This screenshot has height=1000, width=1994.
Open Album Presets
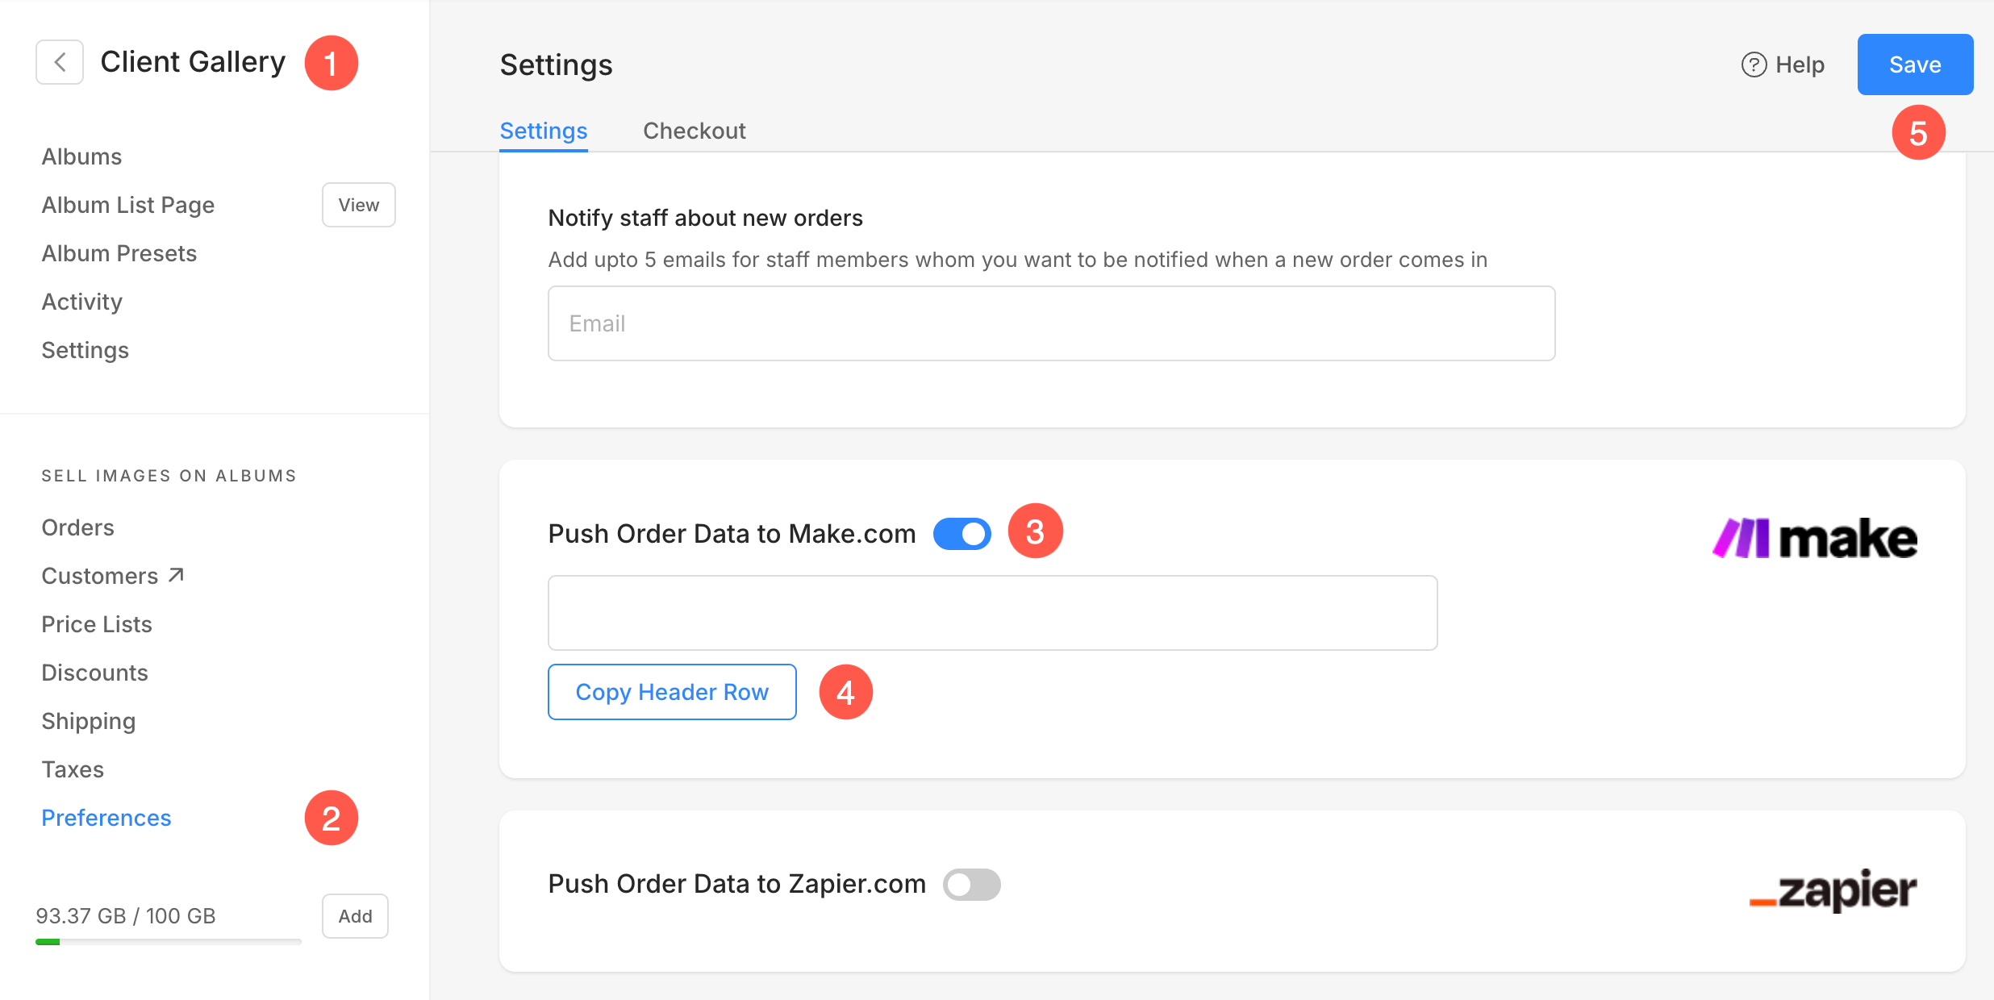(119, 253)
